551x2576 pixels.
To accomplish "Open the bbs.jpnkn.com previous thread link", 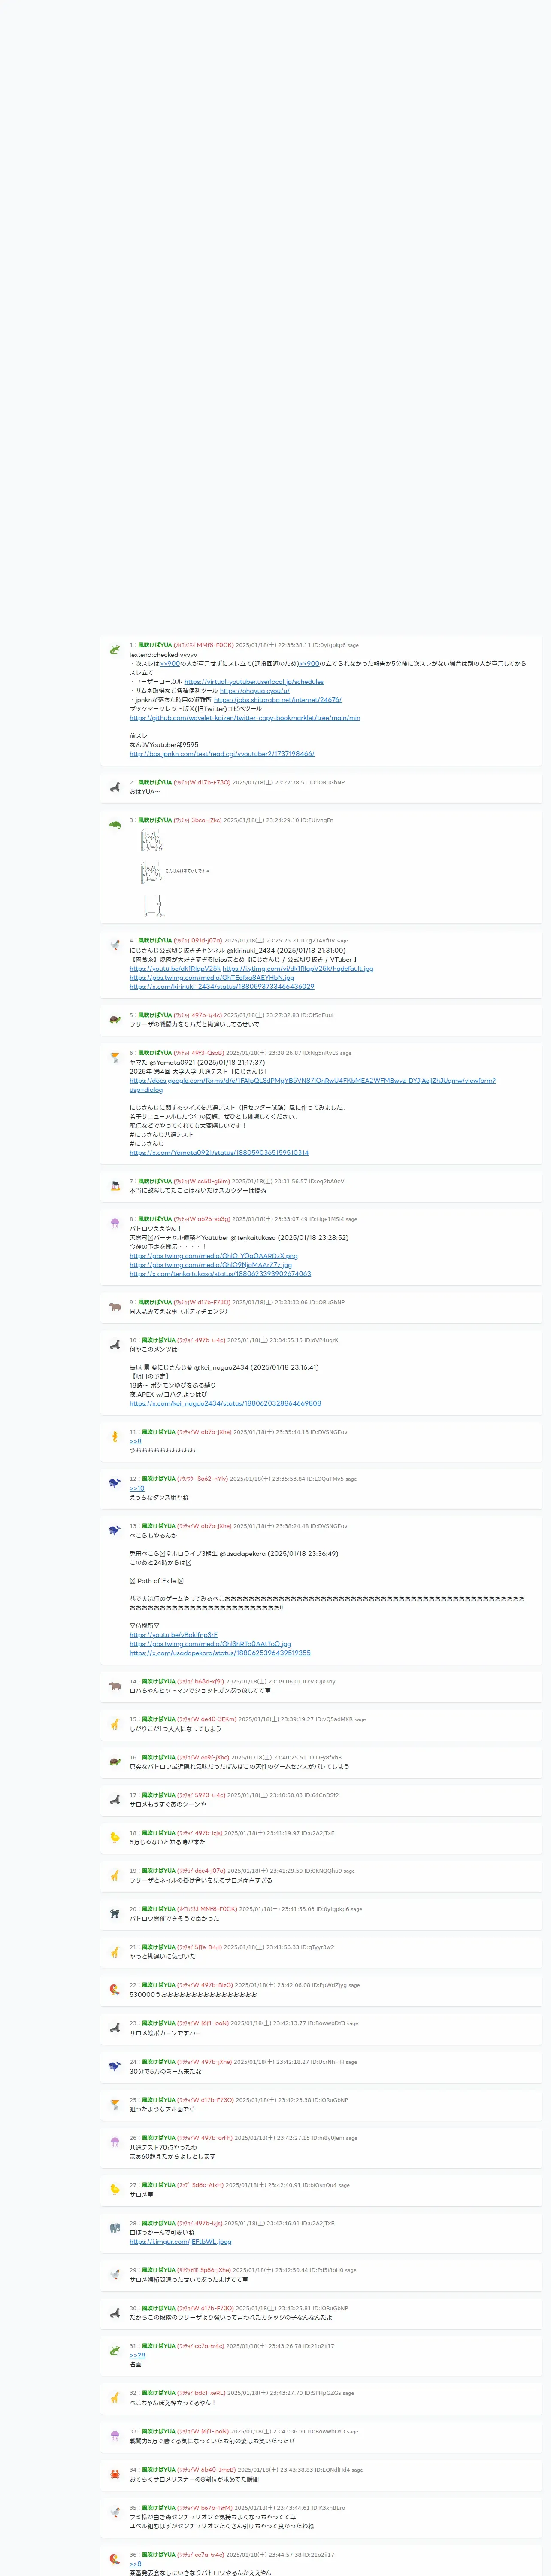I will click(222, 754).
